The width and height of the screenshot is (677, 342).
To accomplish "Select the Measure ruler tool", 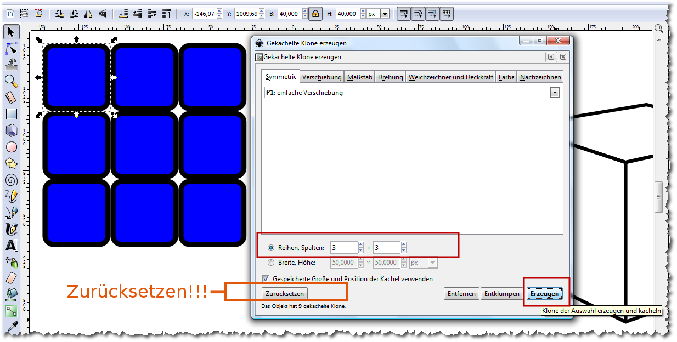I will click(11, 98).
